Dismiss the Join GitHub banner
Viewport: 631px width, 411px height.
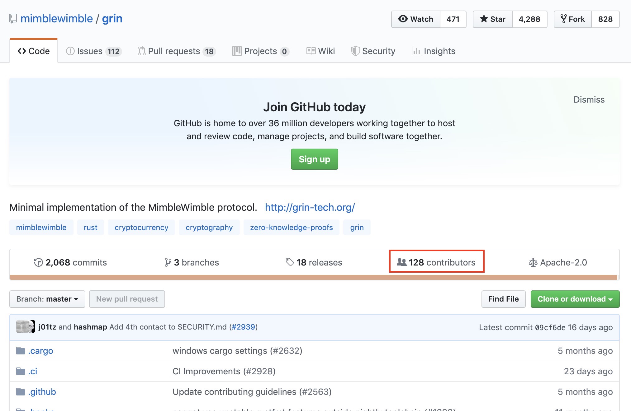click(x=589, y=99)
